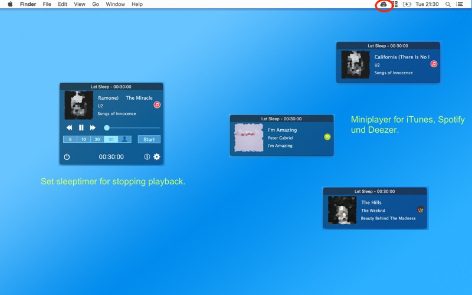Click the Tue 21:30 clock
Viewport: 472px width, 295px height.
tap(427, 4)
